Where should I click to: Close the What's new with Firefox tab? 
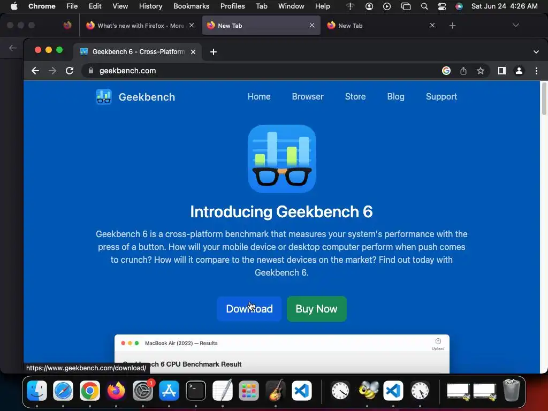(x=192, y=25)
